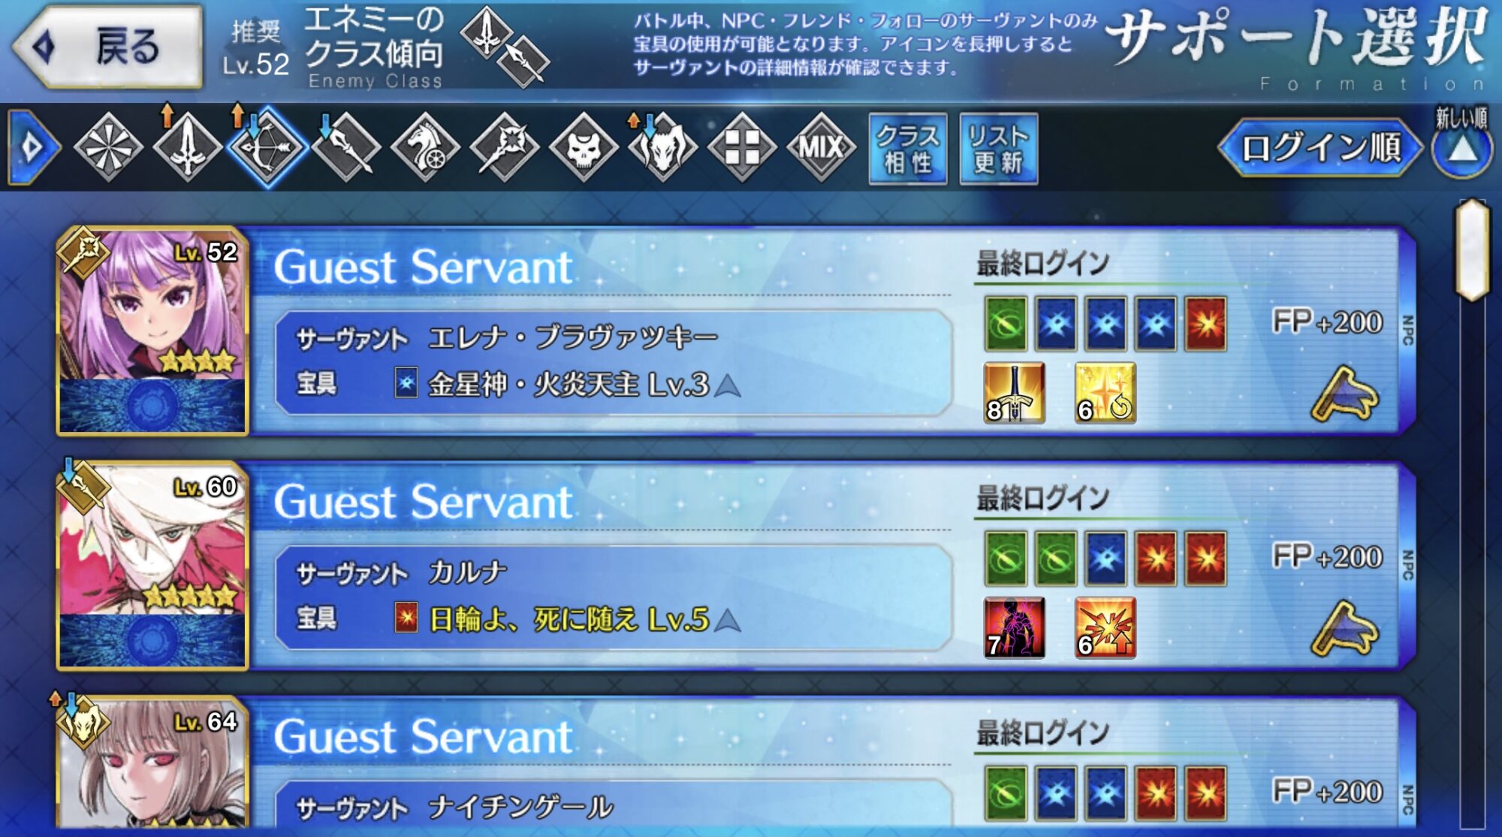Filter supports by Assassin skull icon
Viewport: 1502px width, 837px height.
(584, 147)
